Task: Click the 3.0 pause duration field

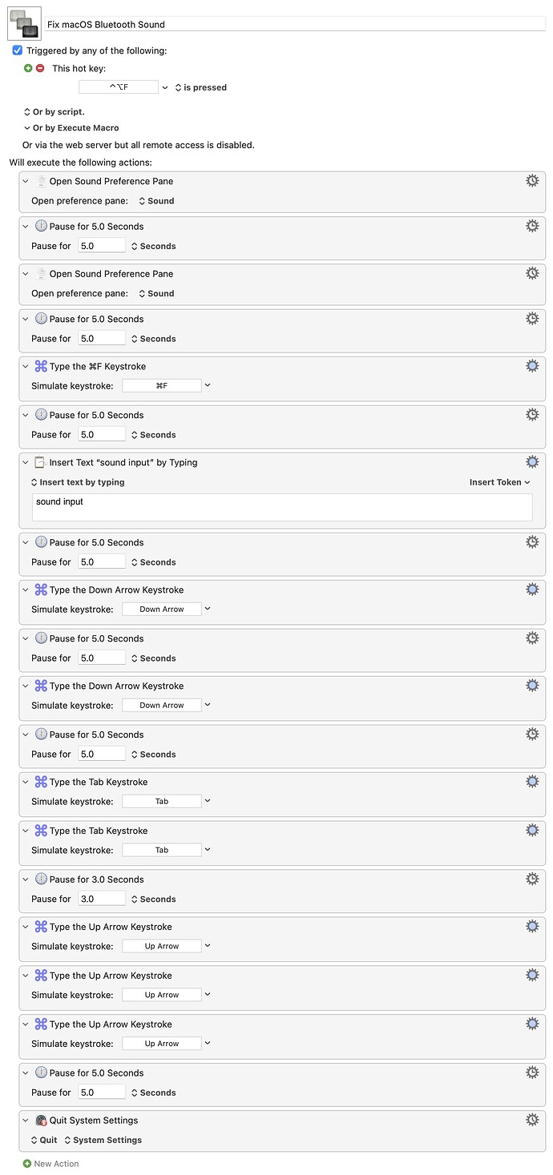Action: (x=102, y=899)
